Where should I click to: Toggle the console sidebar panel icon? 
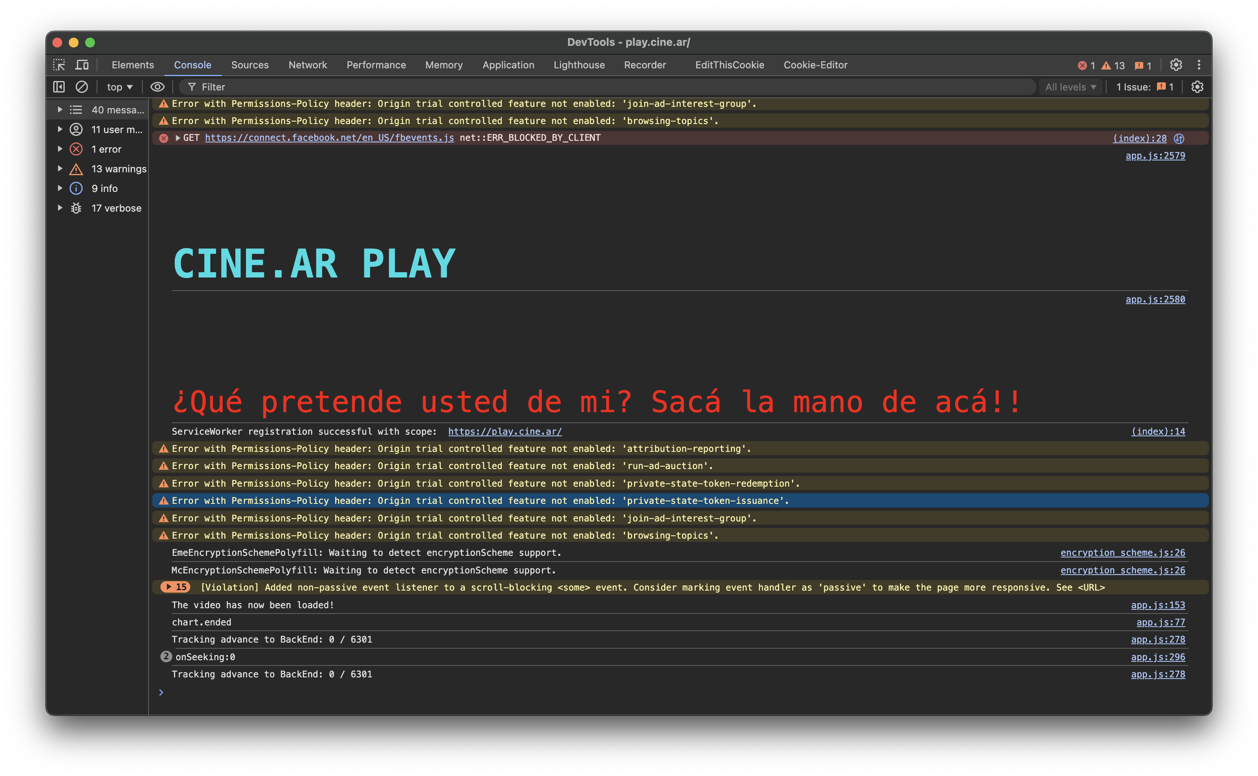pos(59,87)
